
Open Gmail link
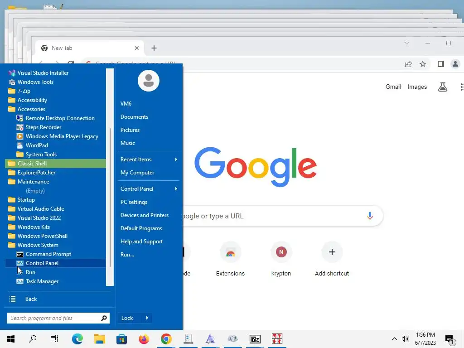[x=393, y=87]
